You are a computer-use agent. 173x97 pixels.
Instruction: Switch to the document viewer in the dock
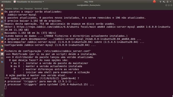coord(2,54)
